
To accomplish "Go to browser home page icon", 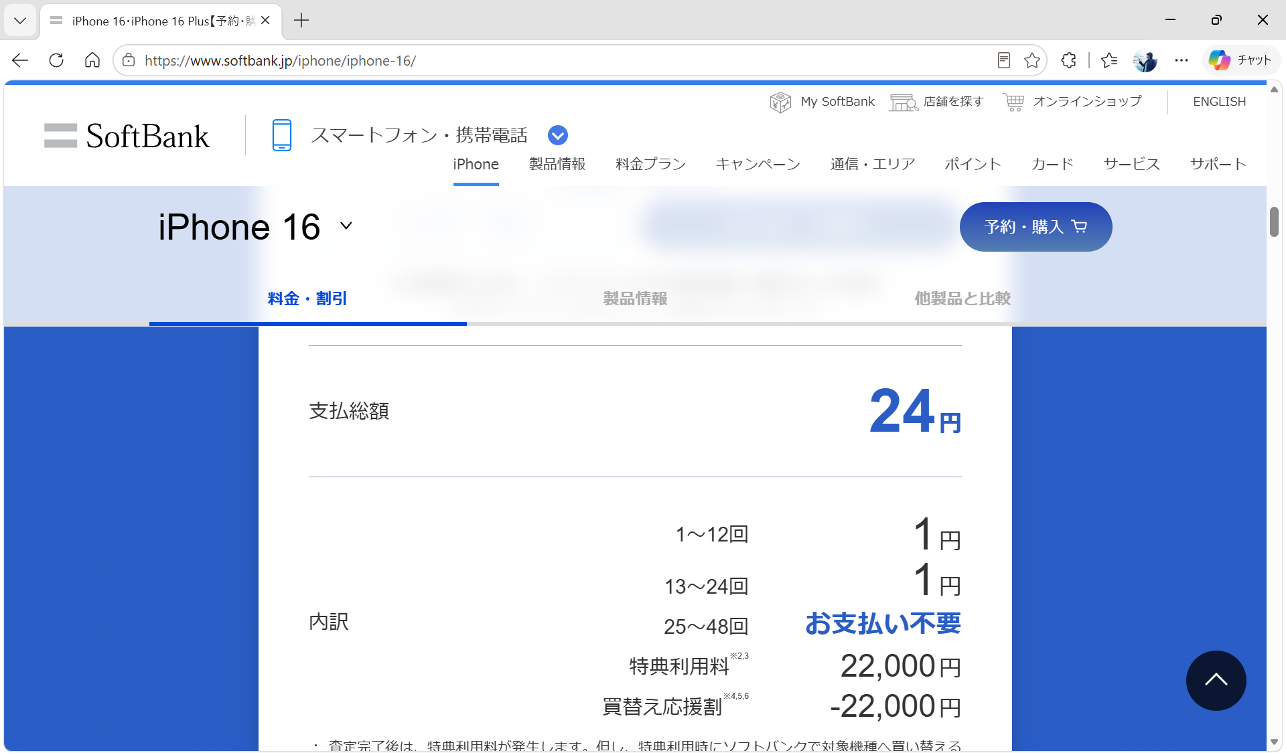I will 92,60.
